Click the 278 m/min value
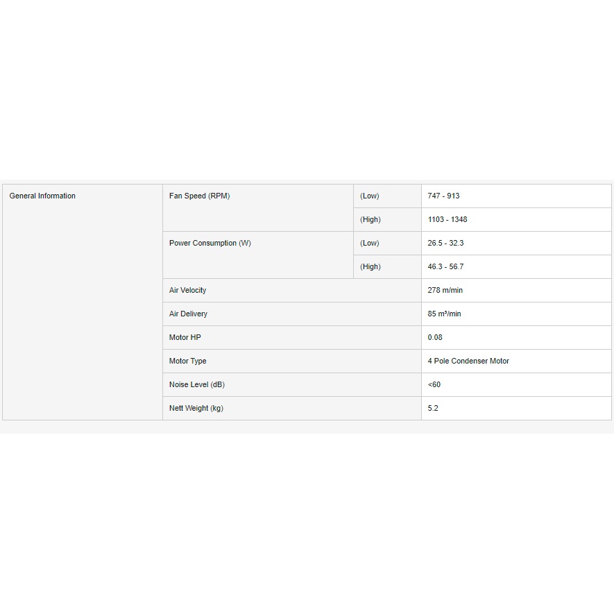Viewport: 614px width, 614px height. (445, 291)
